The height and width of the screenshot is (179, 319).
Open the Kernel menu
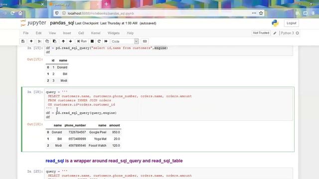click(x=96, y=33)
